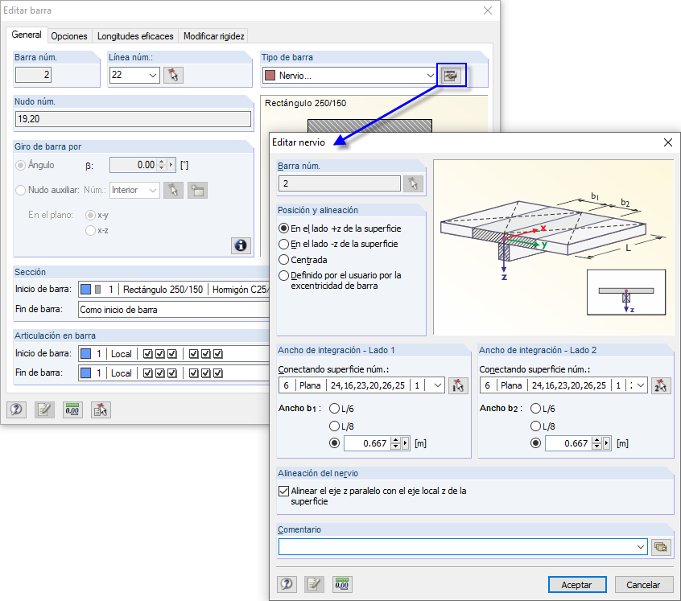Pick Lado 2 connecting surface graphically
681x601 pixels.
tap(660, 385)
